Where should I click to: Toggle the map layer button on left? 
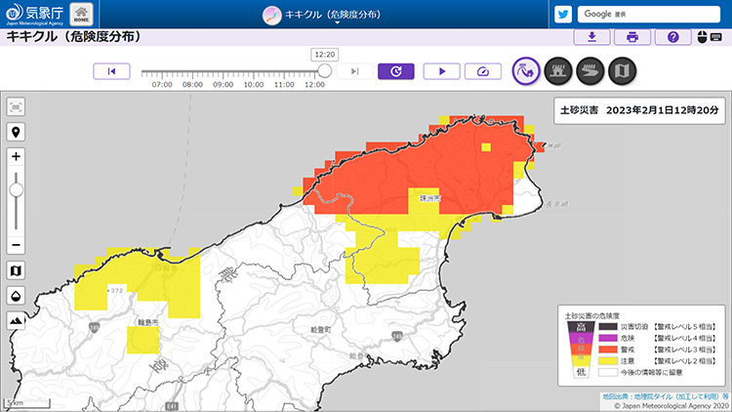[x=17, y=269]
